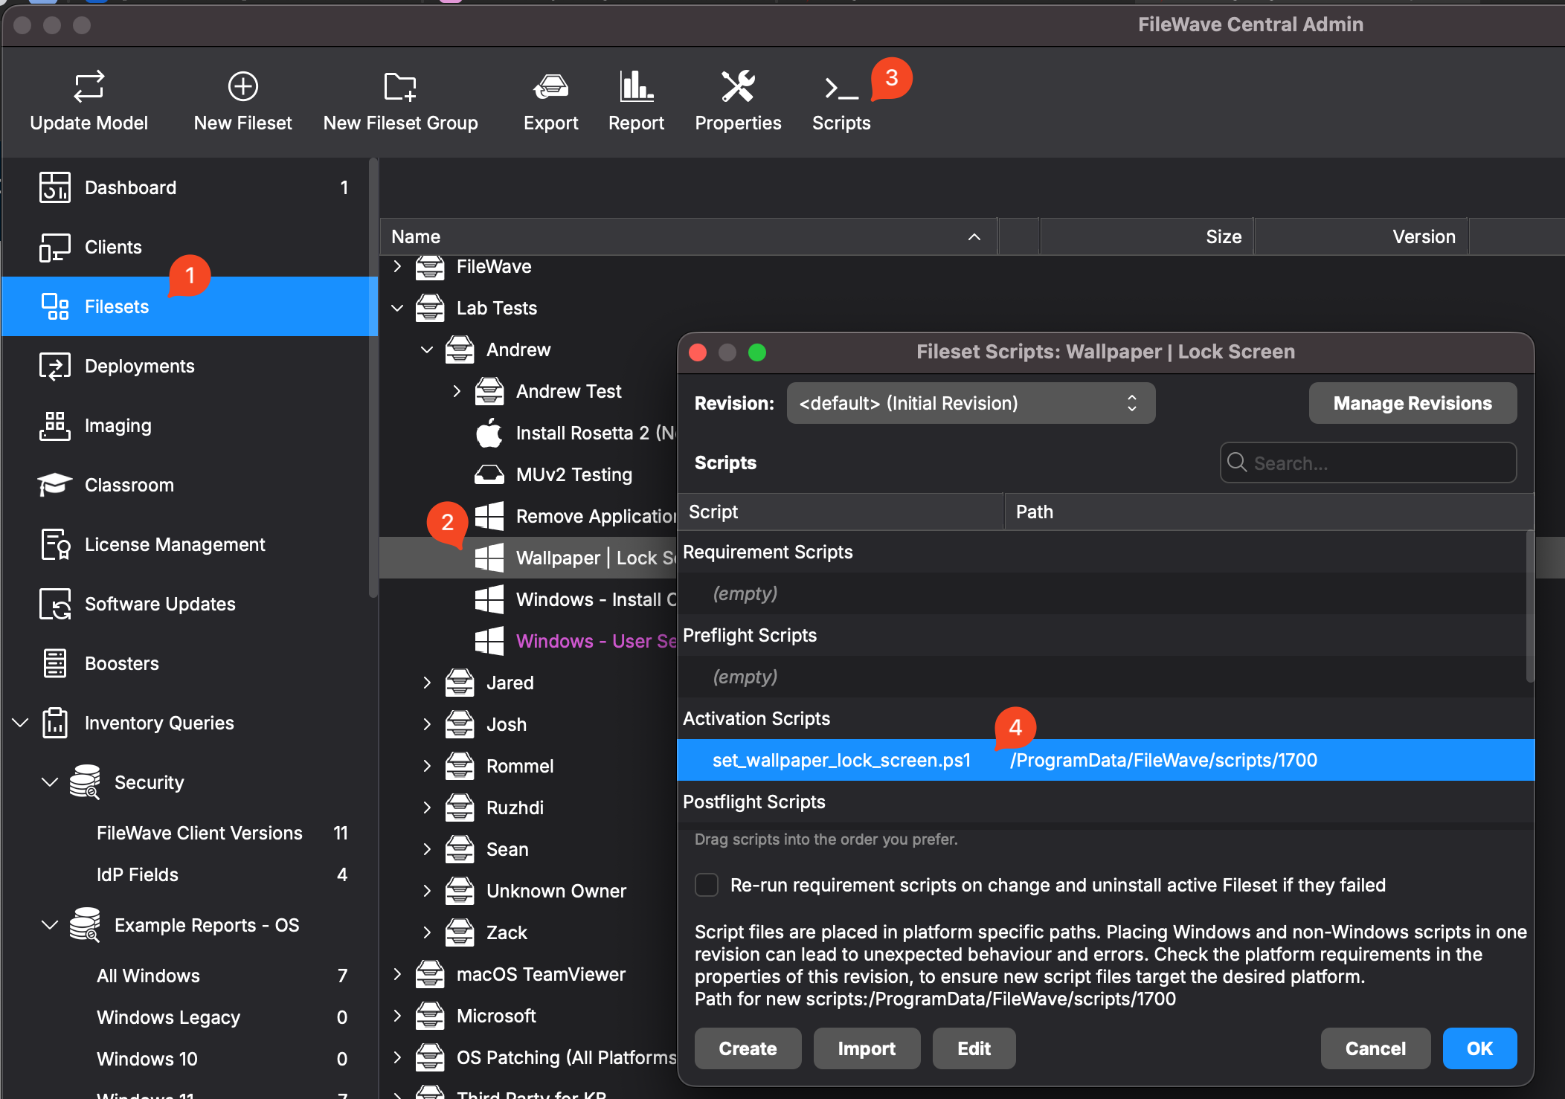
Task: Collapse the Inventory Queries section
Action: click(21, 723)
